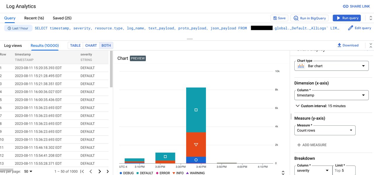Click the ERROR legend entry
The image size is (374, 175).
point(163,173)
